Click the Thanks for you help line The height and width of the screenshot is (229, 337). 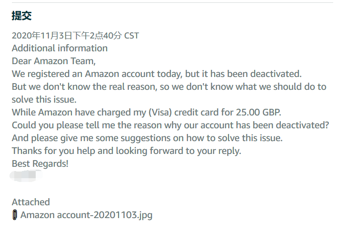click(126, 151)
